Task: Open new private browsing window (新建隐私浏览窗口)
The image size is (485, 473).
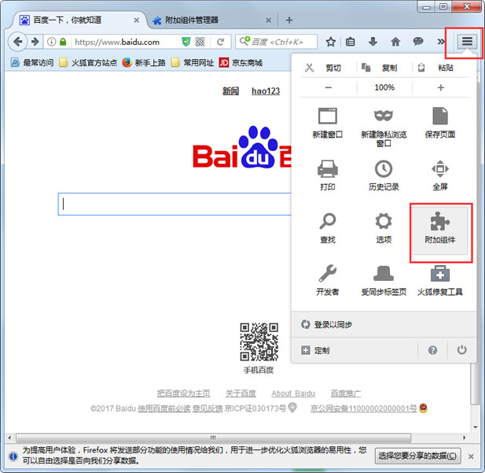Action: click(x=384, y=127)
